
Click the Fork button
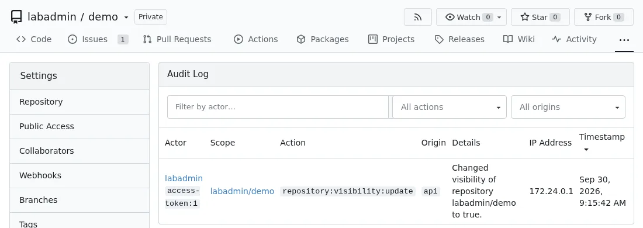point(604,17)
